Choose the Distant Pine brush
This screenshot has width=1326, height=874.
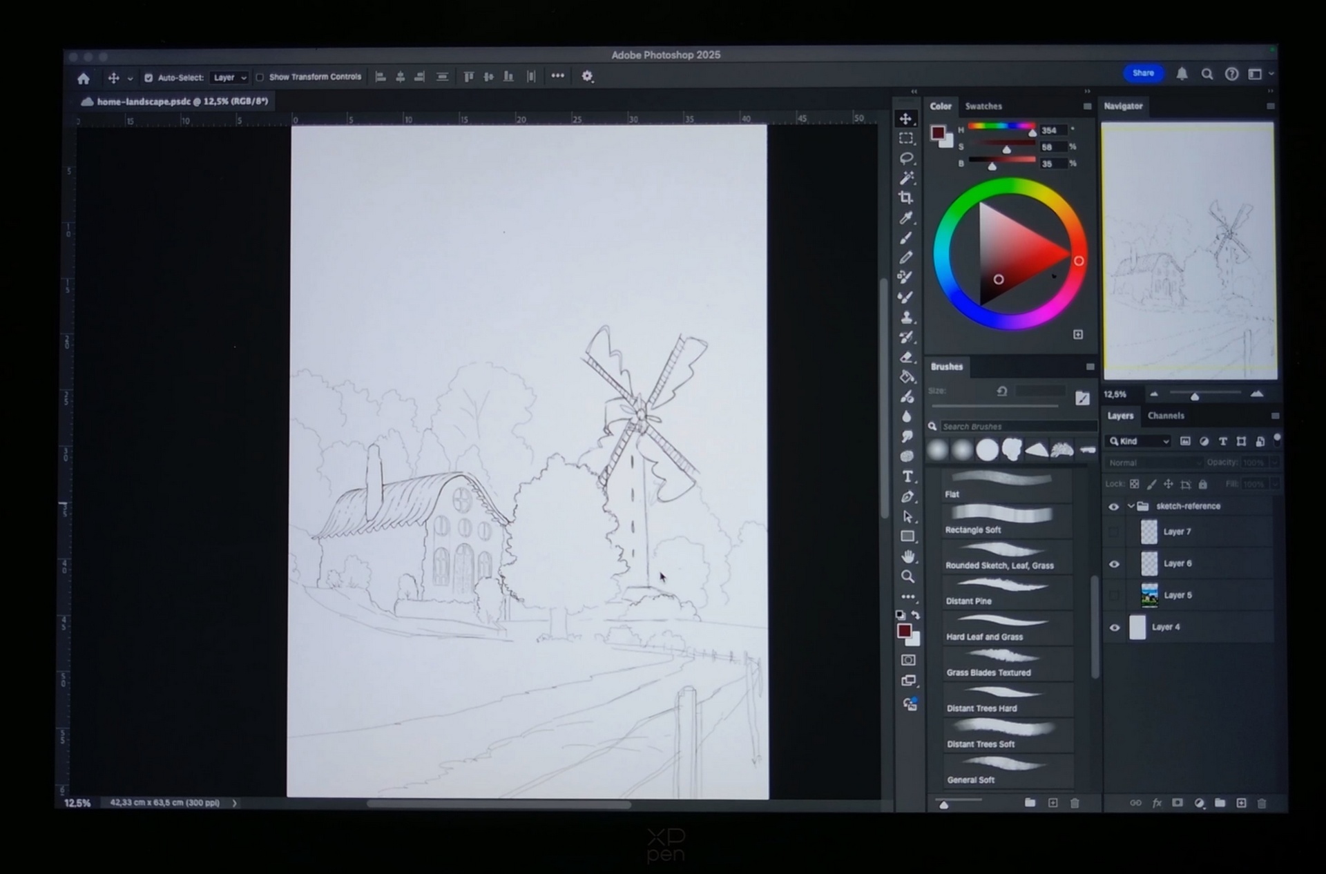click(1008, 592)
